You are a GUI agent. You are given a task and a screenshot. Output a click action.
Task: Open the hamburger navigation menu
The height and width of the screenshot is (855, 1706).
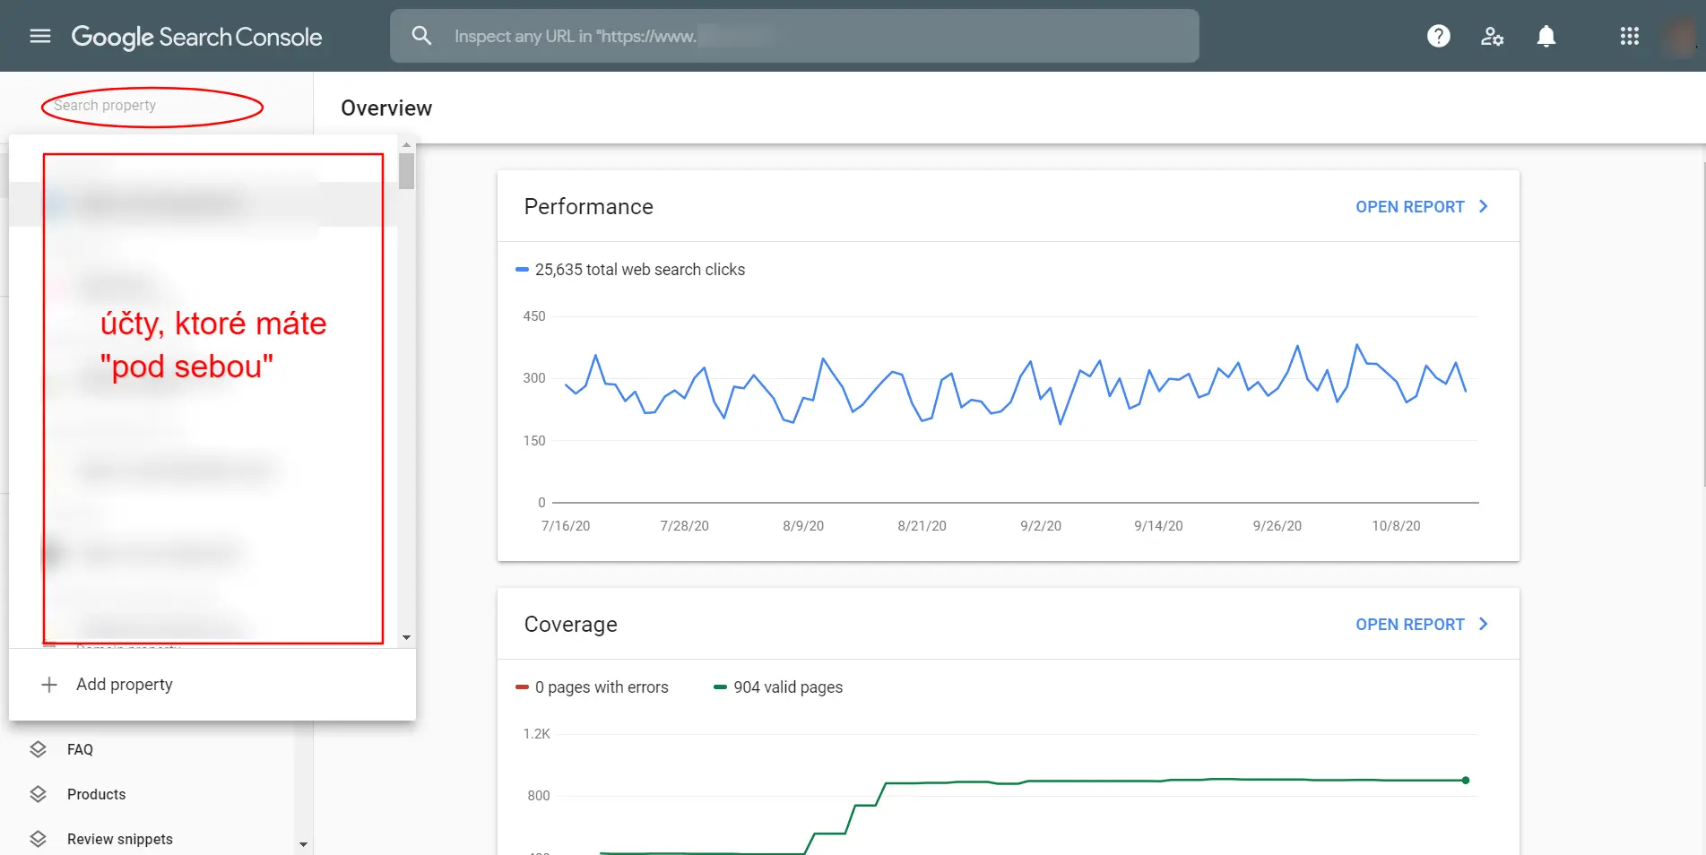click(40, 36)
